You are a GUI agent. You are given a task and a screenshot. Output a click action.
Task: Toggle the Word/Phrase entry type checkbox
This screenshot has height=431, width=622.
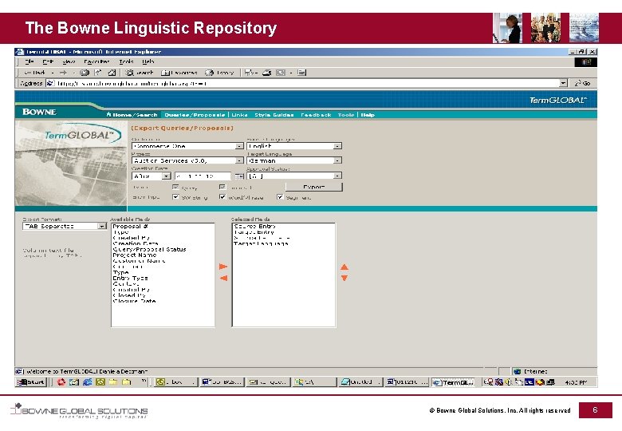point(222,197)
